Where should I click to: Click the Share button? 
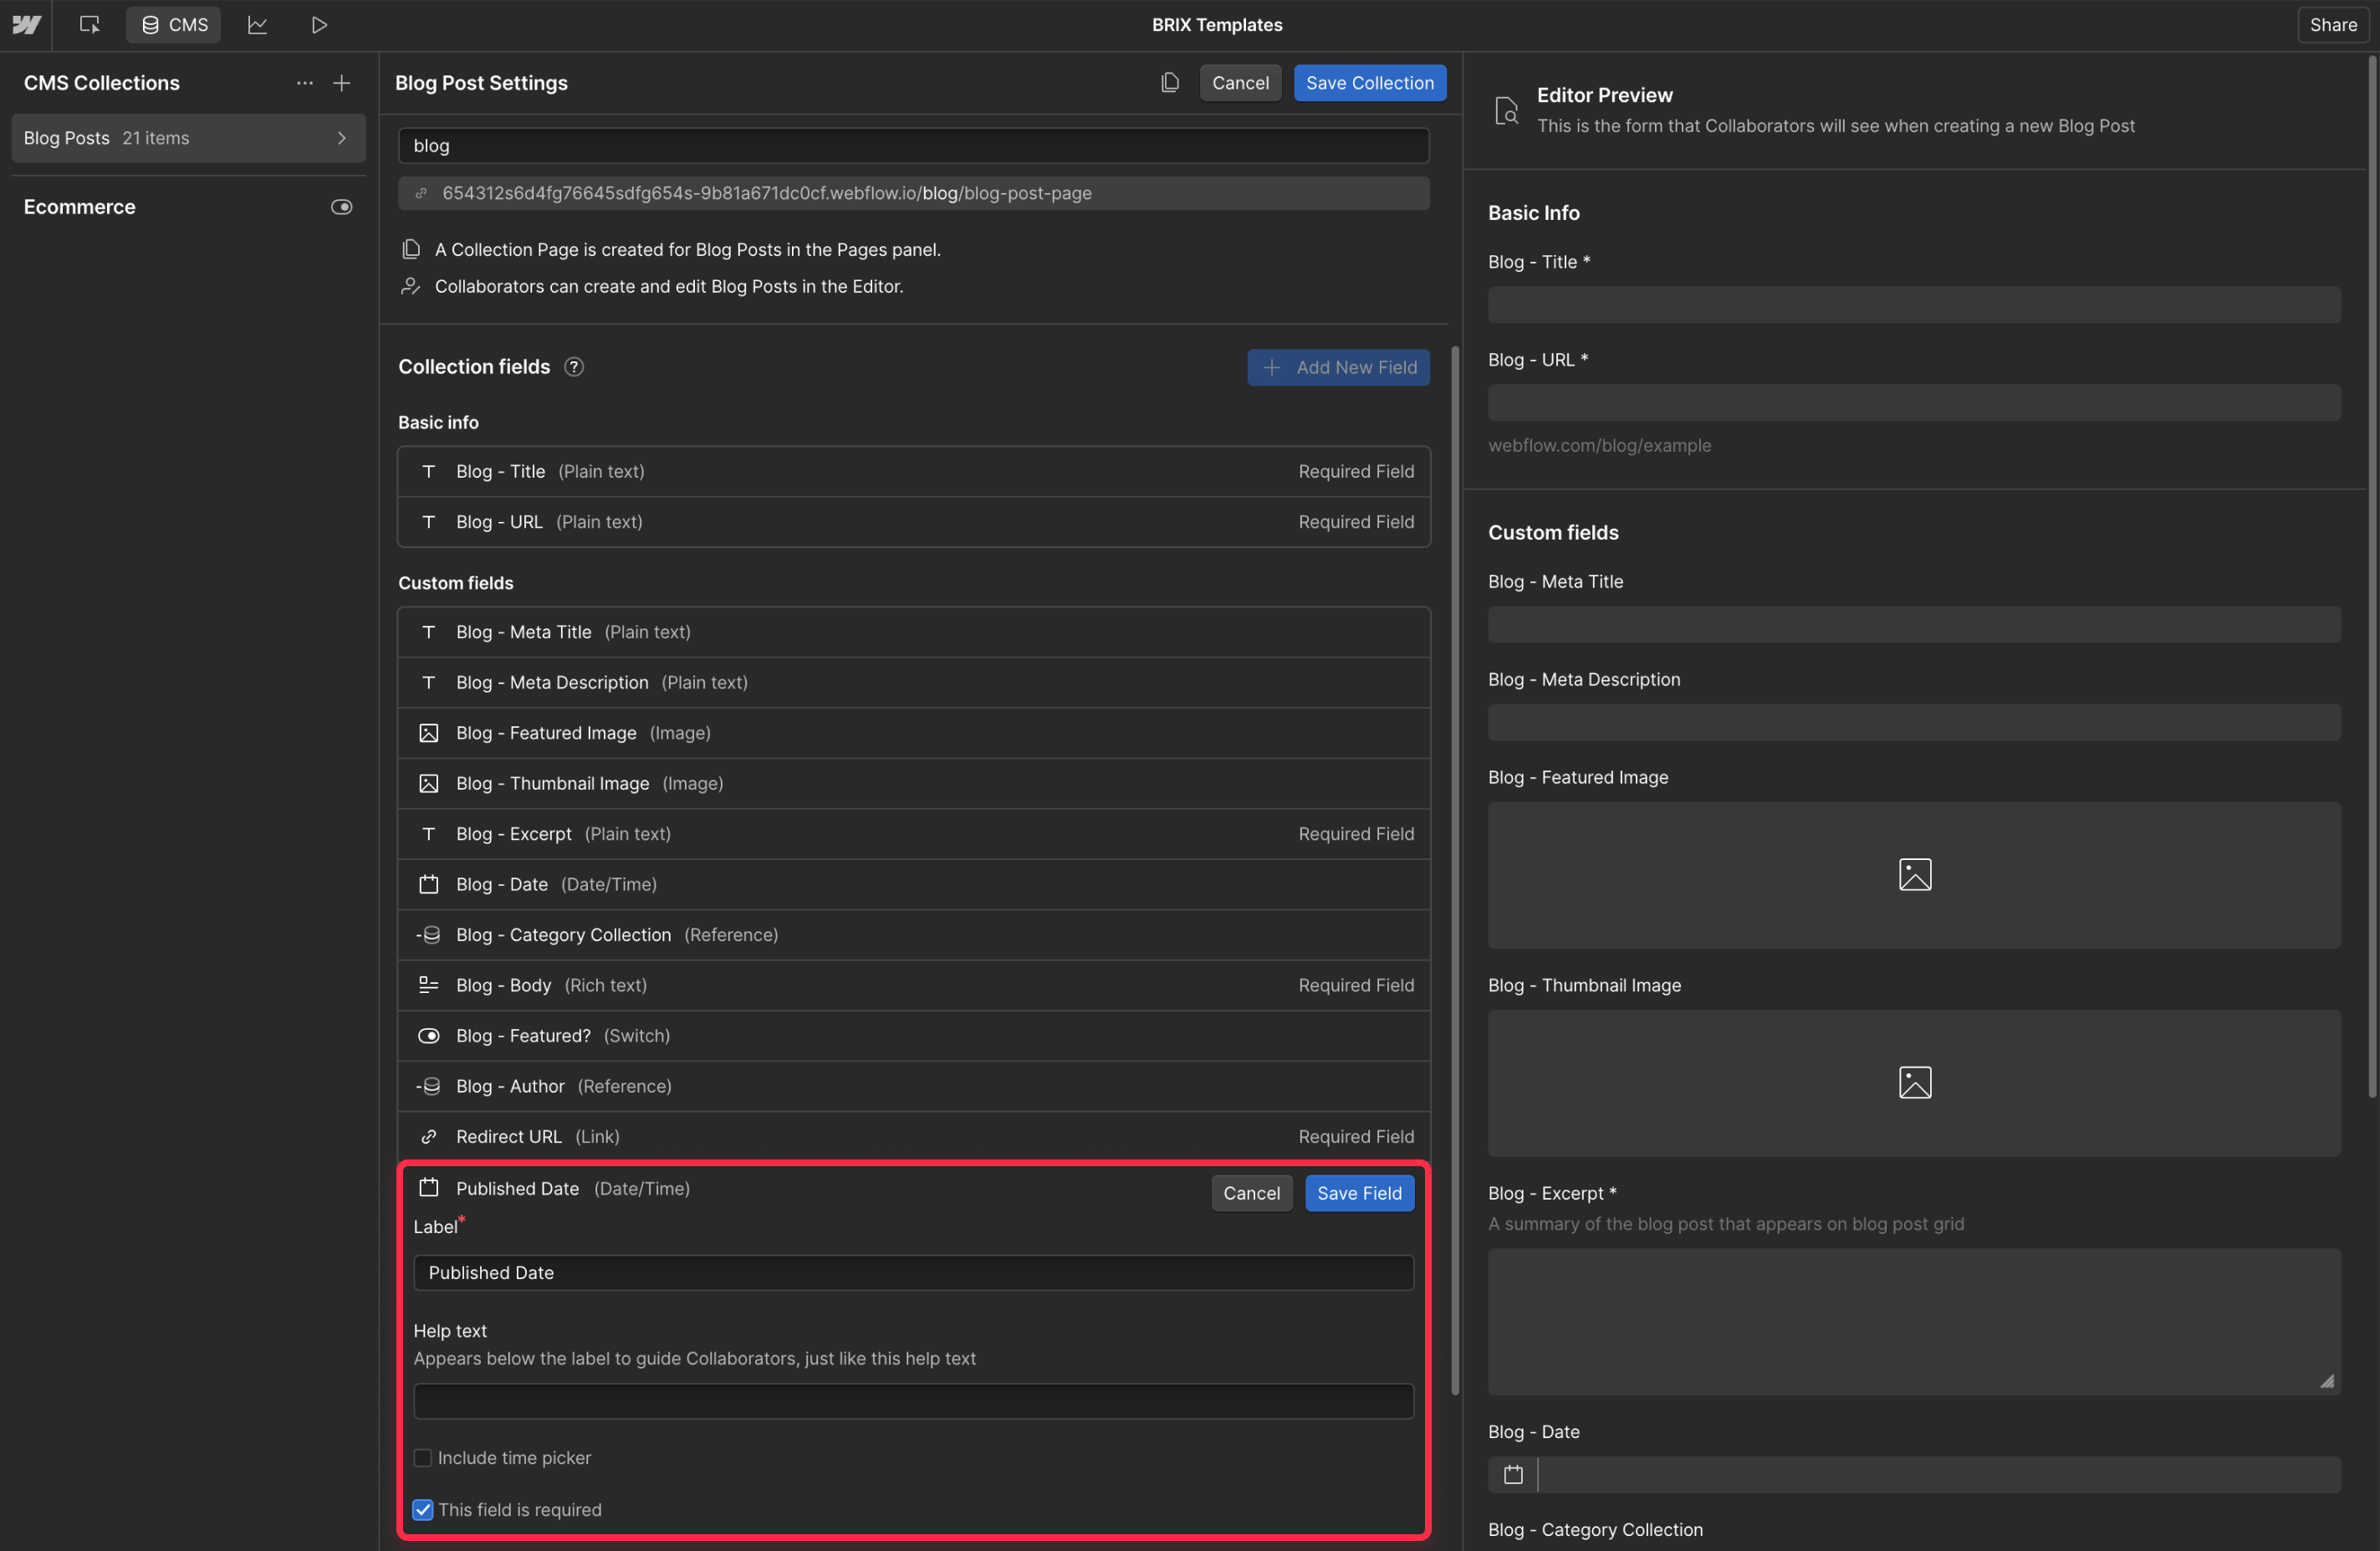[x=2333, y=24]
